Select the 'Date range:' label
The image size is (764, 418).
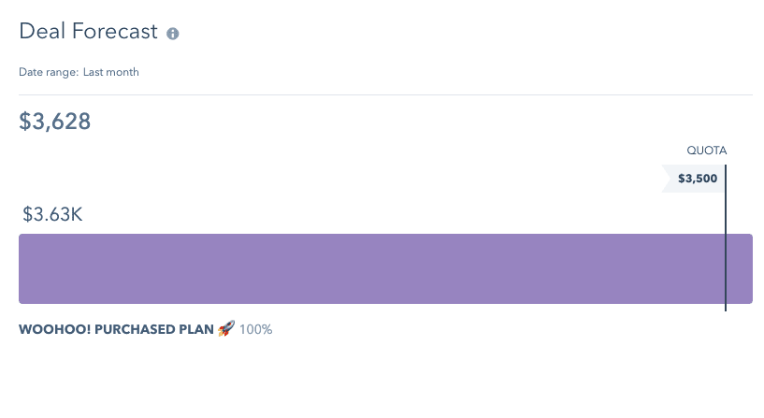pyautogui.click(x=49, y=72)
